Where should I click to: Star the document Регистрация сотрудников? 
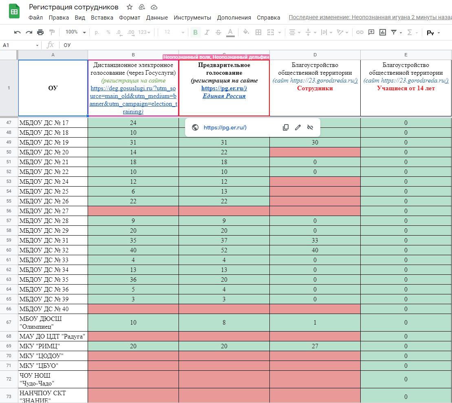130,7
